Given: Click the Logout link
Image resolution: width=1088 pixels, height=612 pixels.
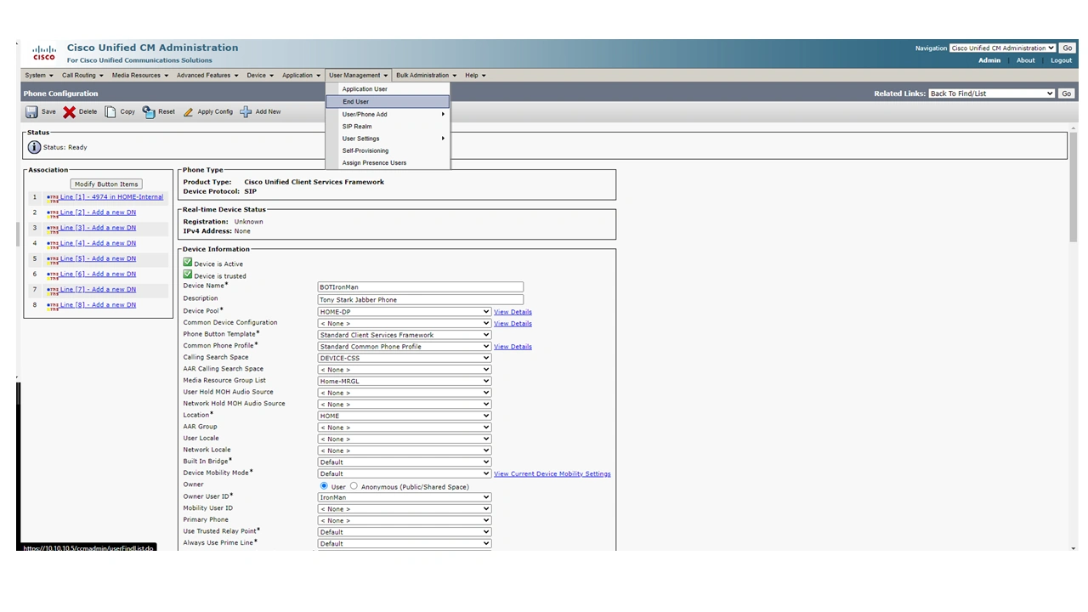Looking at the screenshot, I should (1061, 60).
